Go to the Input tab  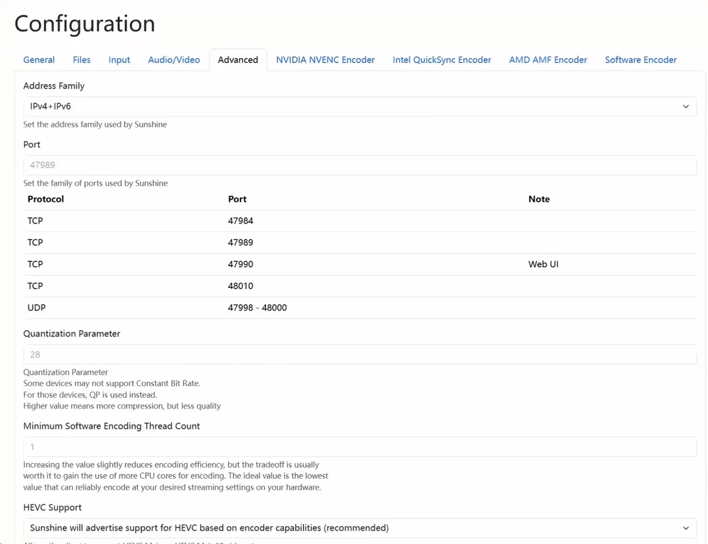119,60
